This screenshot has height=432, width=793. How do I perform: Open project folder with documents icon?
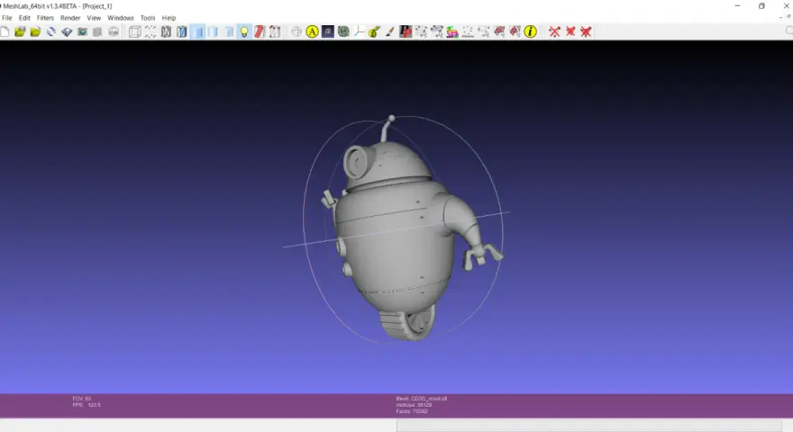tap(20, 31)
